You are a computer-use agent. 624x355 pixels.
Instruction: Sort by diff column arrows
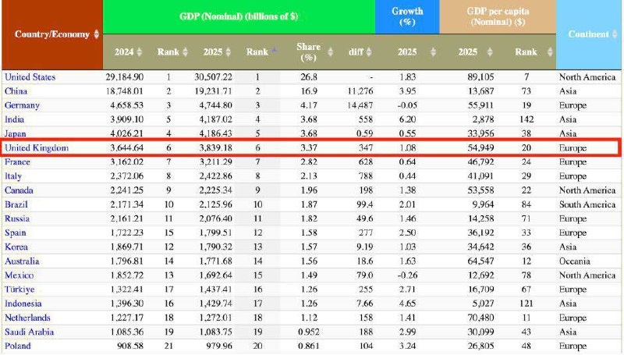tap(369, 52)
